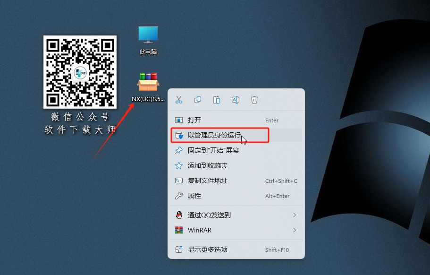Open 显示更多选项 for classic menu
Image resolution: width=430 pixels, height=275 pixels.
[203, 250]
